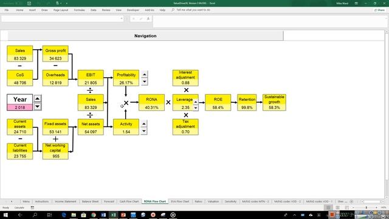
Task: Decrease Activity with its down arrow
Action: [x=144, y=131]
